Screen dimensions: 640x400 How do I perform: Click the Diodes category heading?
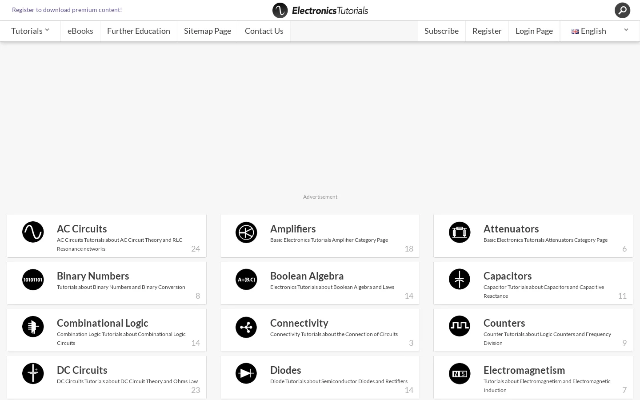click(x=286, y=370)
